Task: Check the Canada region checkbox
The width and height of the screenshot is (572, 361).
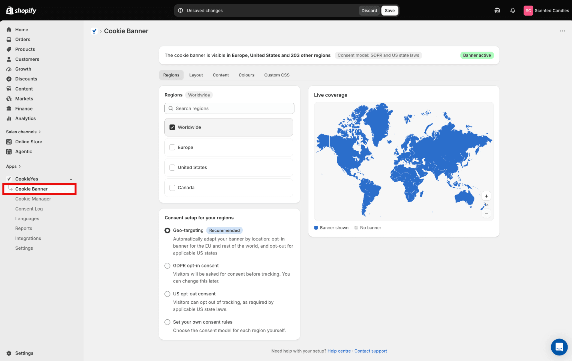Action: 172,187
